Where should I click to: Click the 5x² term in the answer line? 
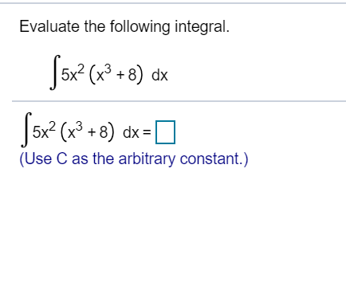pos(44,130)
